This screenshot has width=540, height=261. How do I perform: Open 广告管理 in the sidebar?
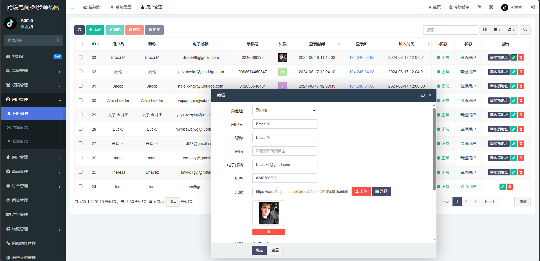[33, 215]
